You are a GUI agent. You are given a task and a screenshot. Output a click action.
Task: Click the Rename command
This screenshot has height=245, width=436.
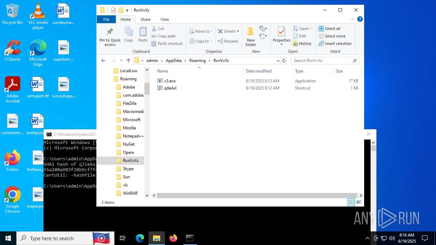point(228,41)
